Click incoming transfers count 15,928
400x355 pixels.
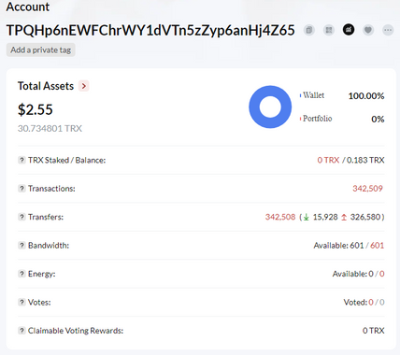point(325,217)
